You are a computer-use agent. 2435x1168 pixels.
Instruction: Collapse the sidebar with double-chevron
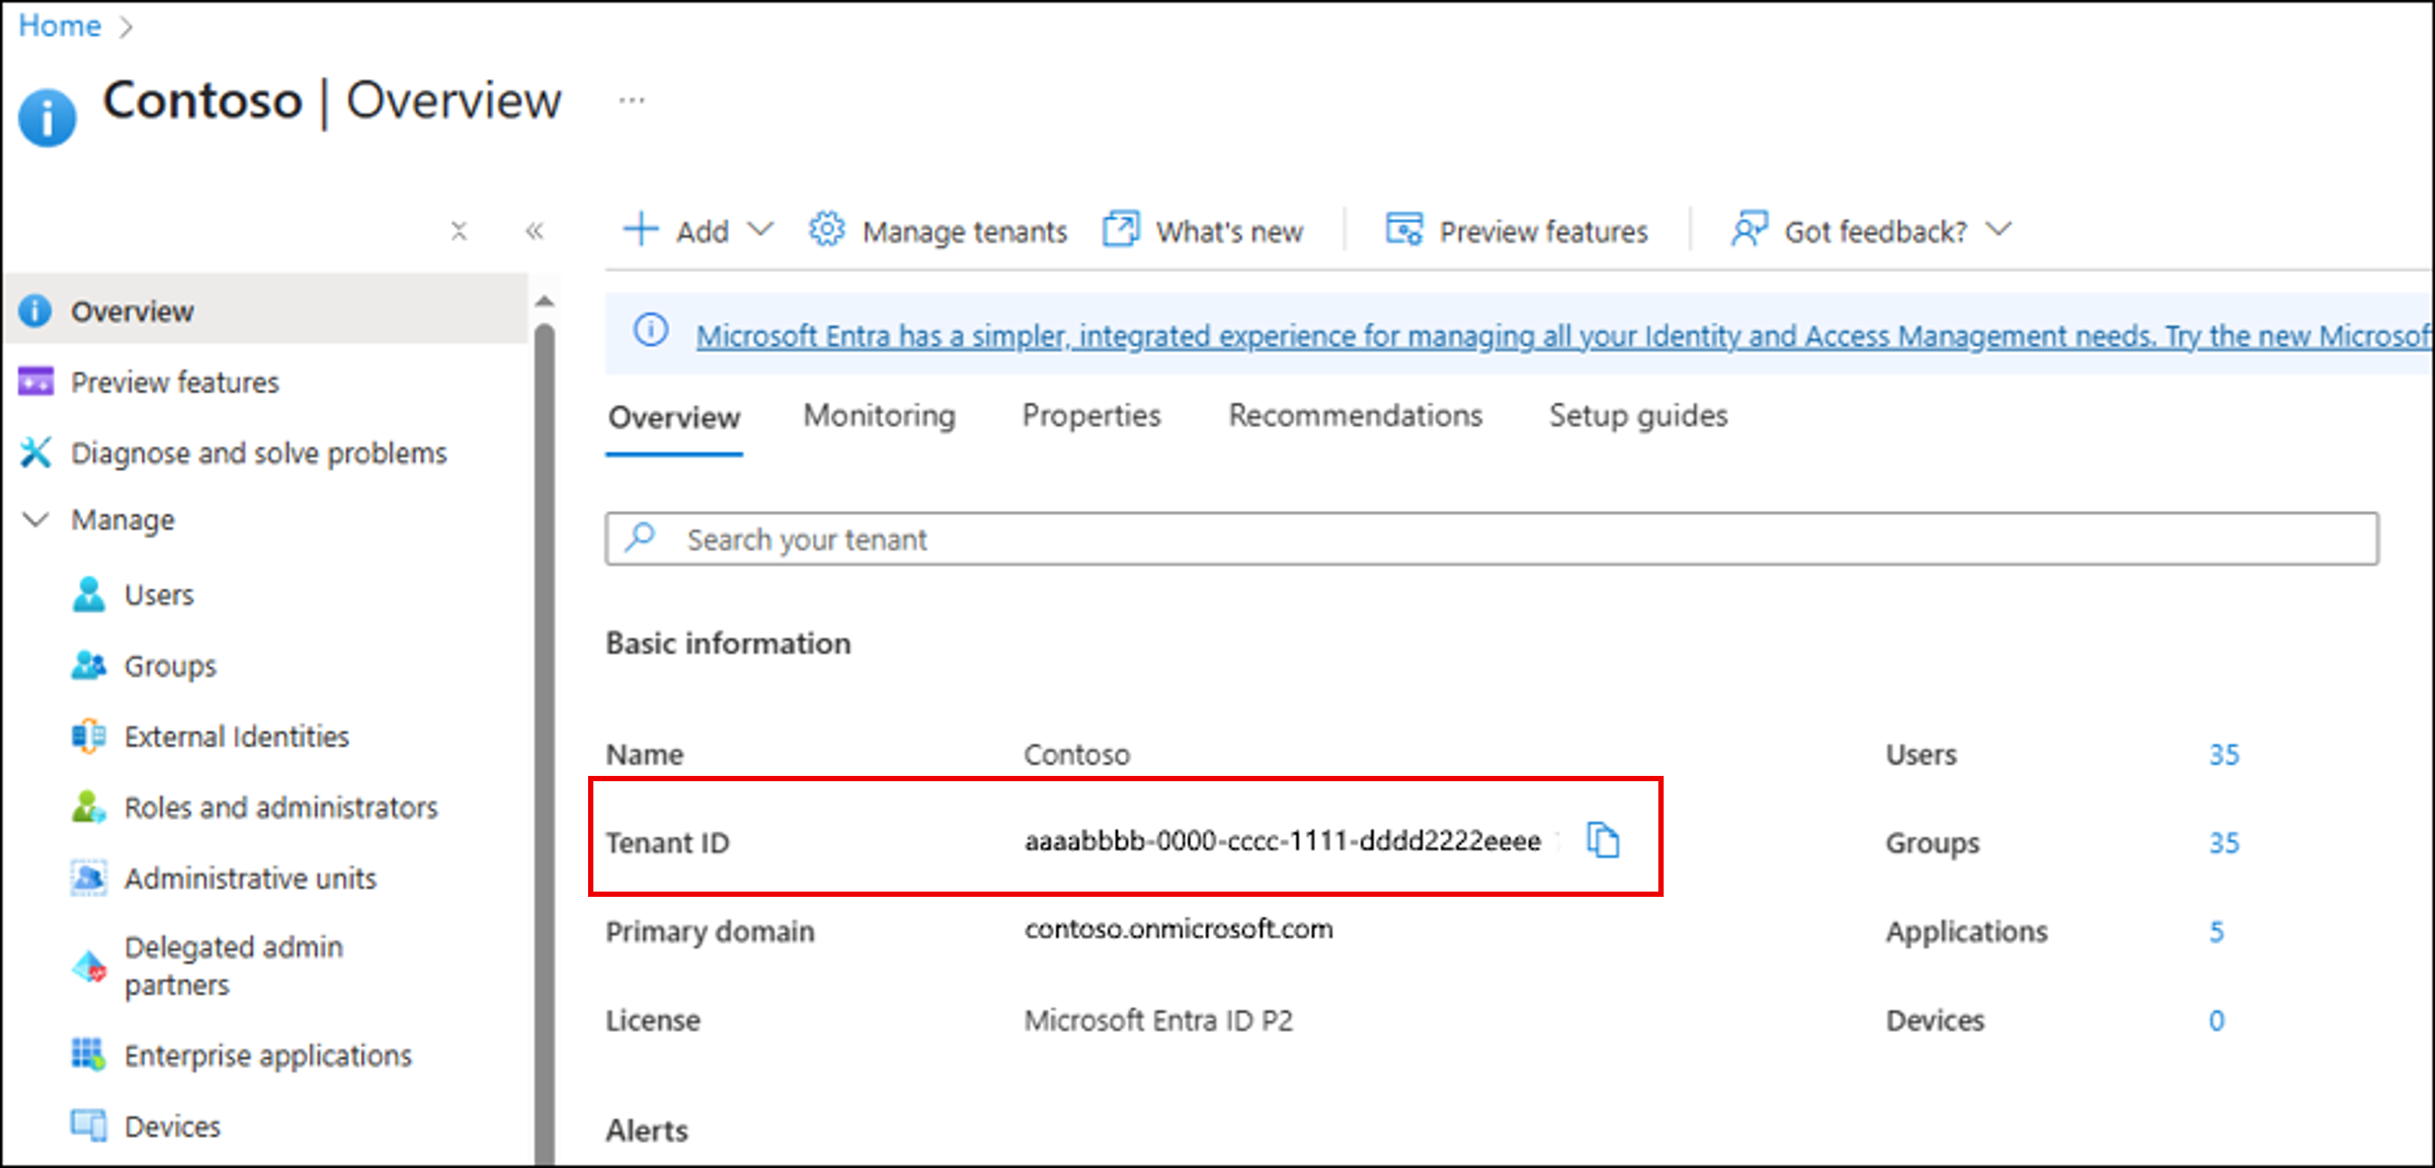[535, 231]
